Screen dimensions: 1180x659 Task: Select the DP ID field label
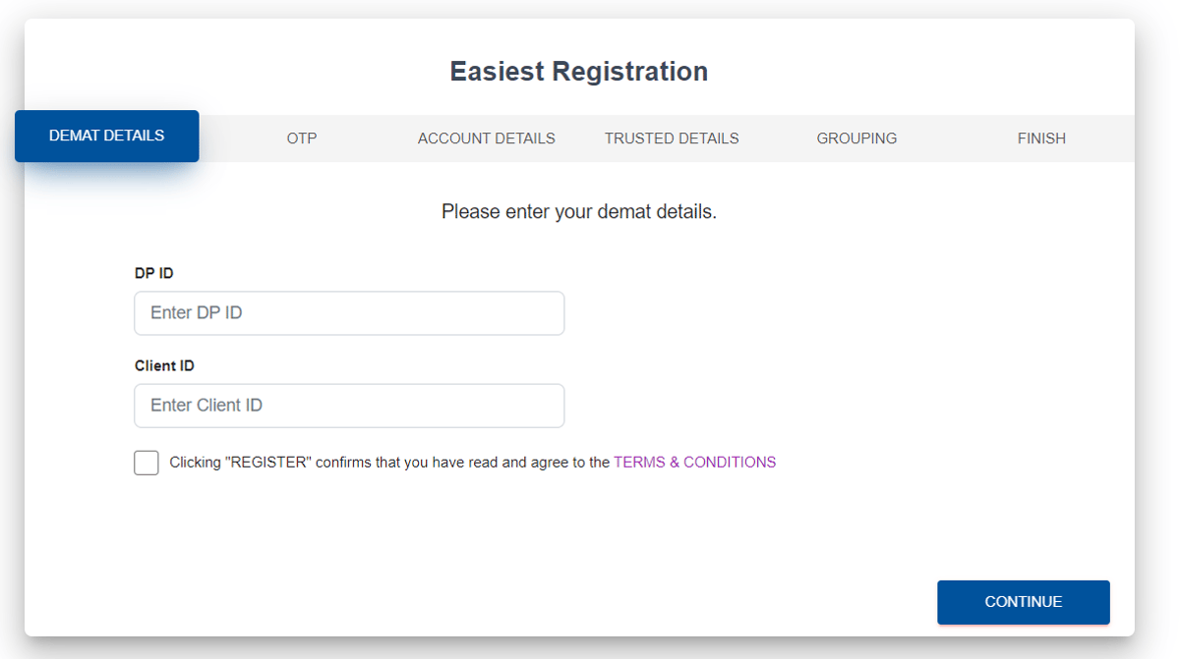click(x=153, y=273)
